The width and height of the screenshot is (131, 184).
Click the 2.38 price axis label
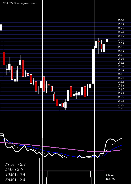(121, 66)
